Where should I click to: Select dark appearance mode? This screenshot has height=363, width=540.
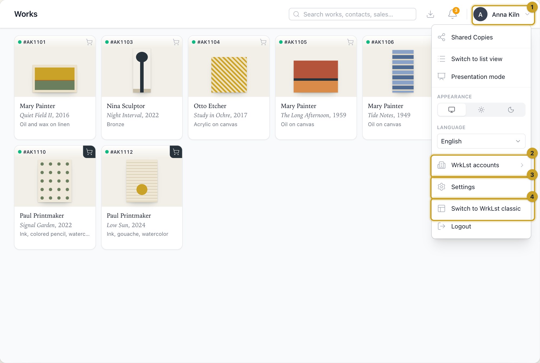tap(511, 110)
